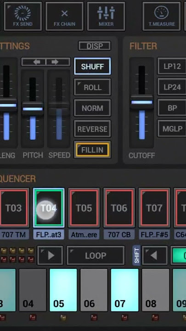
Task: Click the small icon below step 05
Action: [63, 317]
